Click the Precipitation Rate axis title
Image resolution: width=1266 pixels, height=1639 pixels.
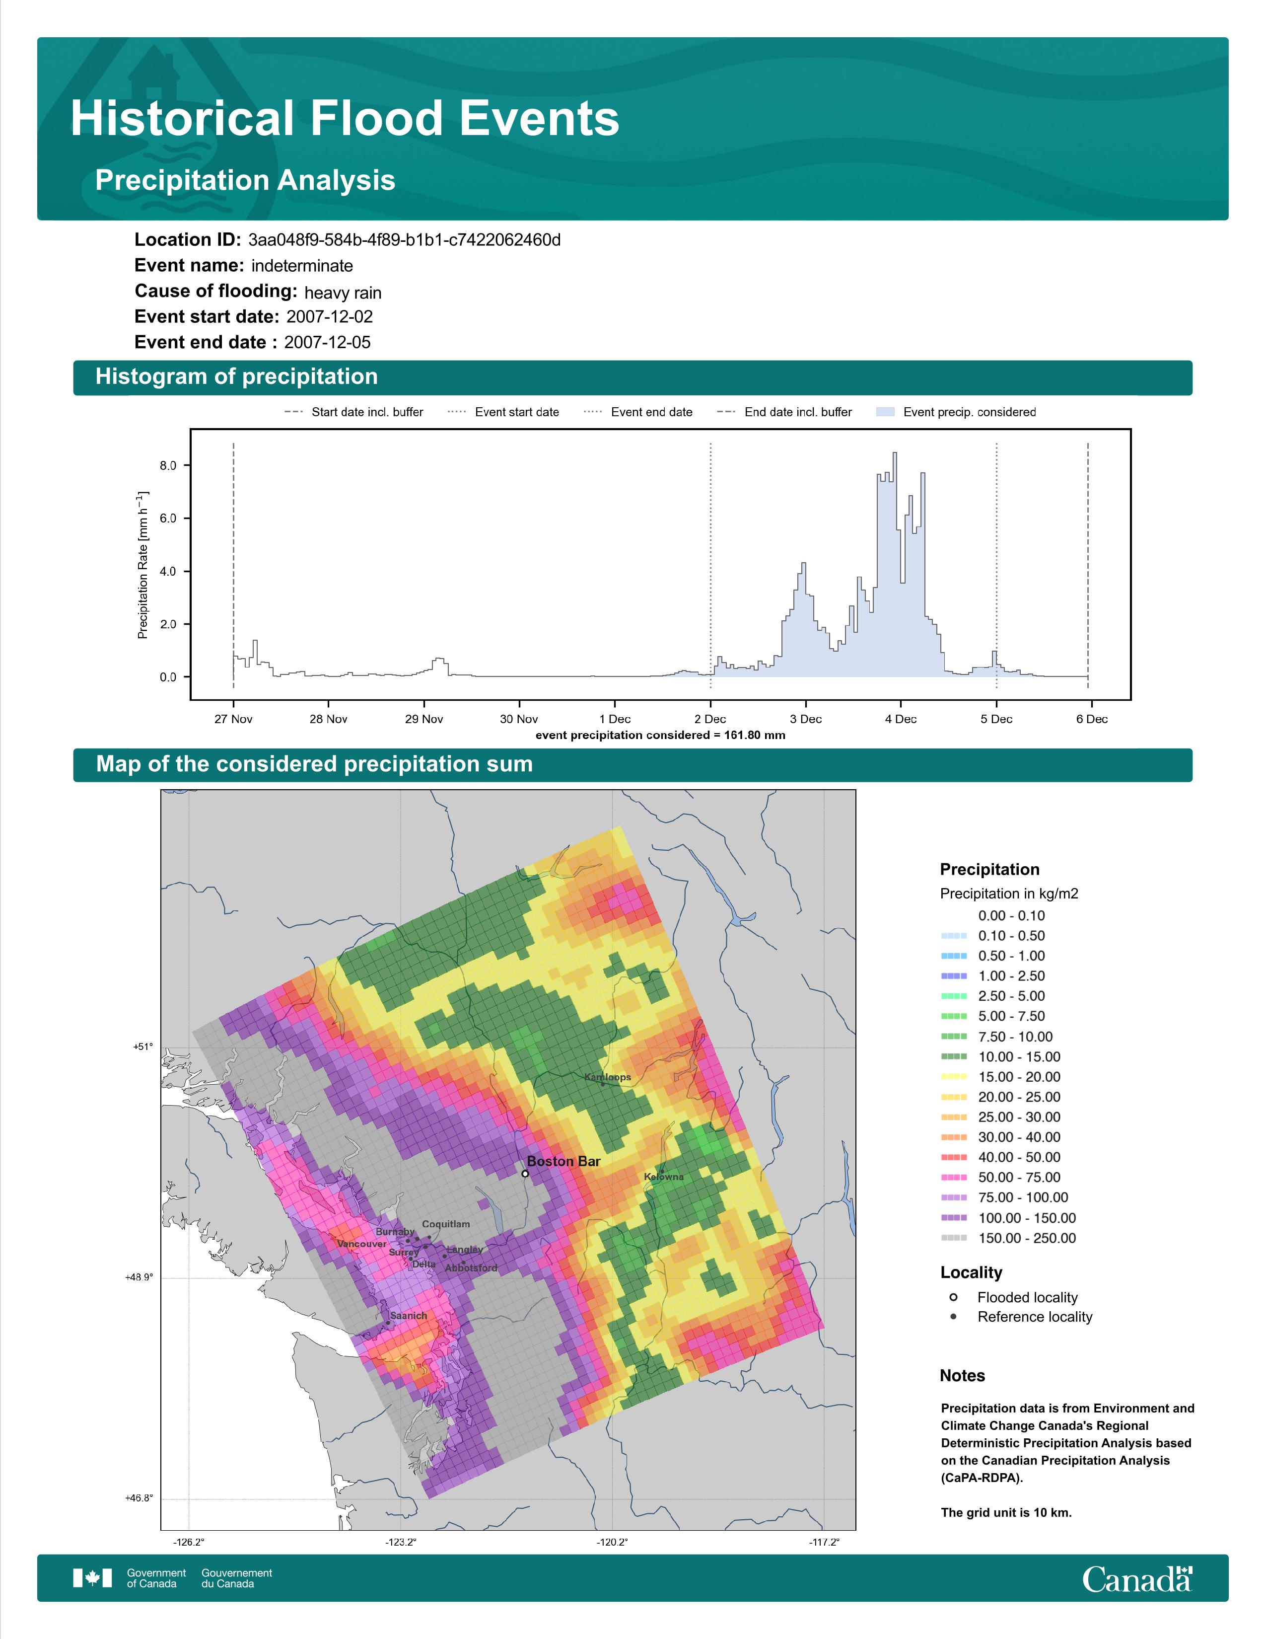[x=142, y=565]
